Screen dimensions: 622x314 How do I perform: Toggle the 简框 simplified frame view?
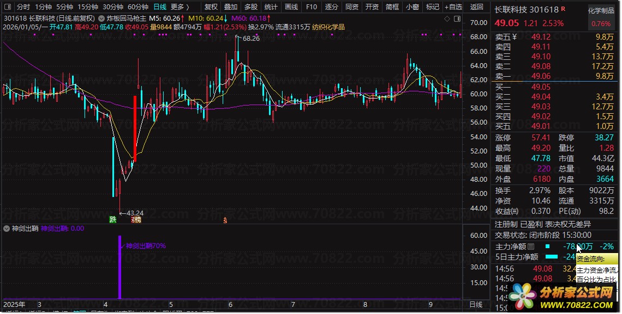(392, 7)
